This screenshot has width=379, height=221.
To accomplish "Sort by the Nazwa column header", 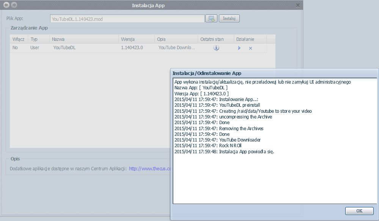I will [x=83, y=39].
